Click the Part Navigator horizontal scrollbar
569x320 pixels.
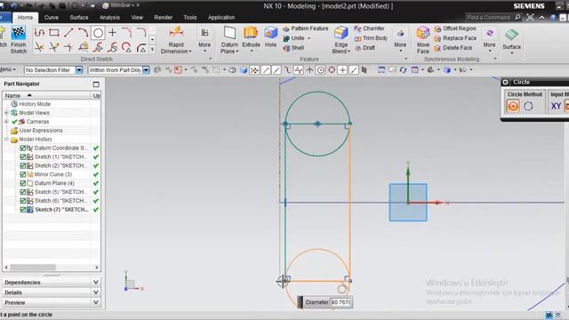pyautogui.click(x=33, y=268)
